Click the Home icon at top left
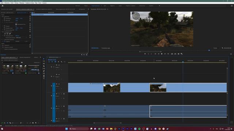Viewport: 234px width, 131px height. pos(3,6)
